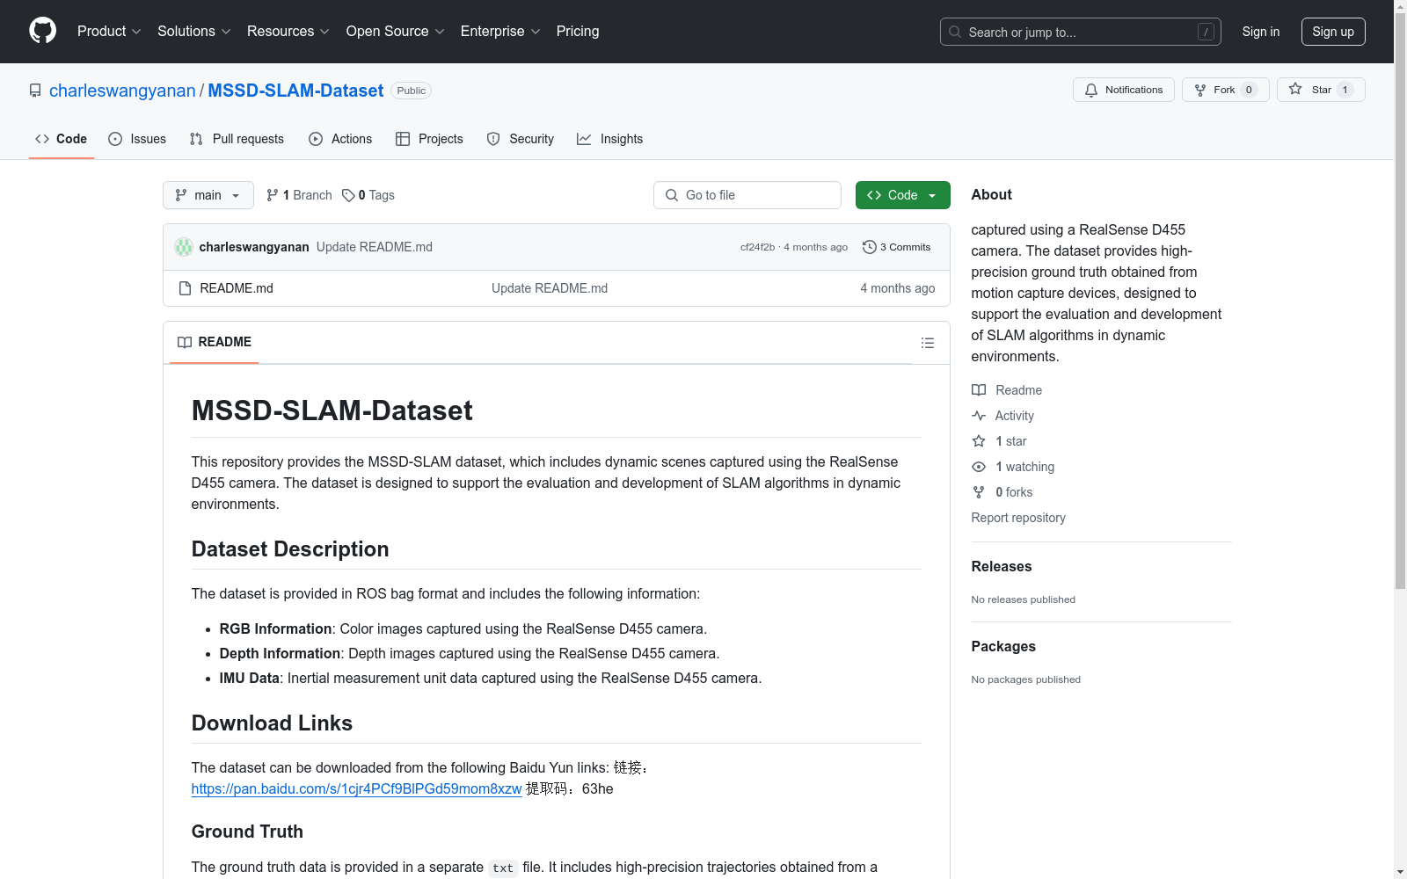
Task: Click the 1 Branch link
Action: click(299, 195)
